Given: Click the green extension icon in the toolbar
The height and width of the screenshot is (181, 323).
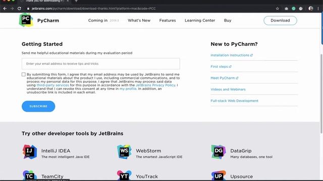Looking at the screenshot, I should click(x=294, y=9).
